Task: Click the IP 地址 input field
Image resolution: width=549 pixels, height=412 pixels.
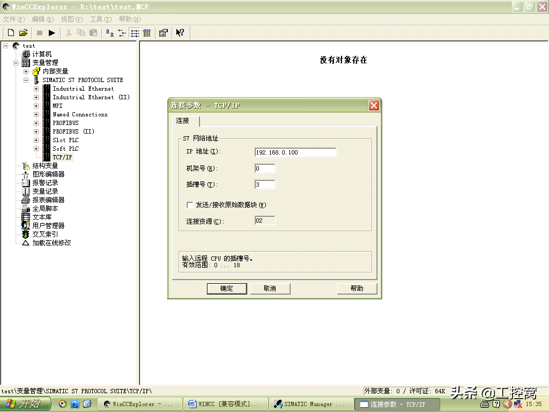Action: click(x=295, y=152)
